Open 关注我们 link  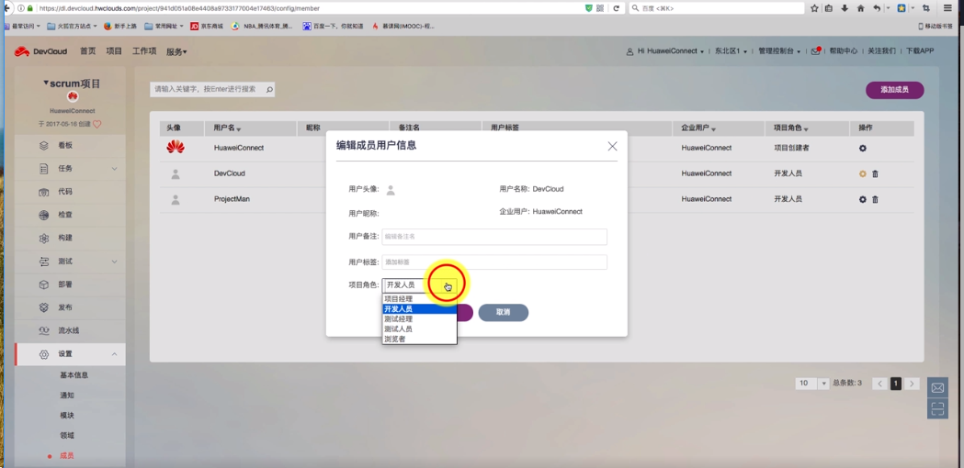pos(881,51)
